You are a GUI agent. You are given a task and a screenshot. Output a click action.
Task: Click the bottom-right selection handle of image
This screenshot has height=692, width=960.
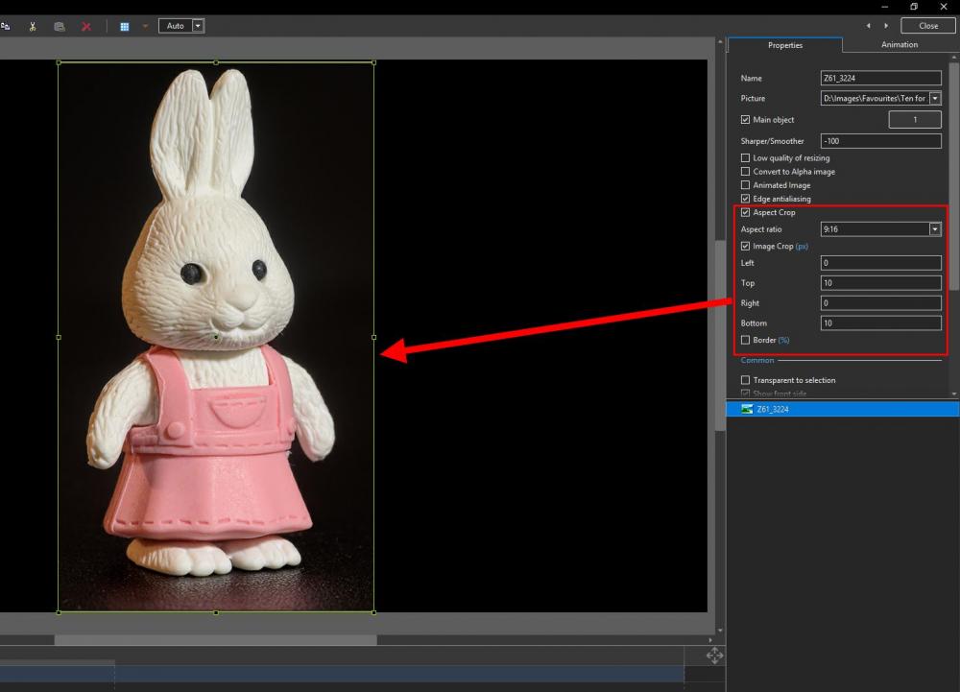(374, 611)
